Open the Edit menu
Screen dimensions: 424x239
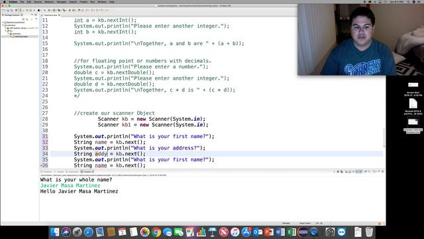pos(29,1)
